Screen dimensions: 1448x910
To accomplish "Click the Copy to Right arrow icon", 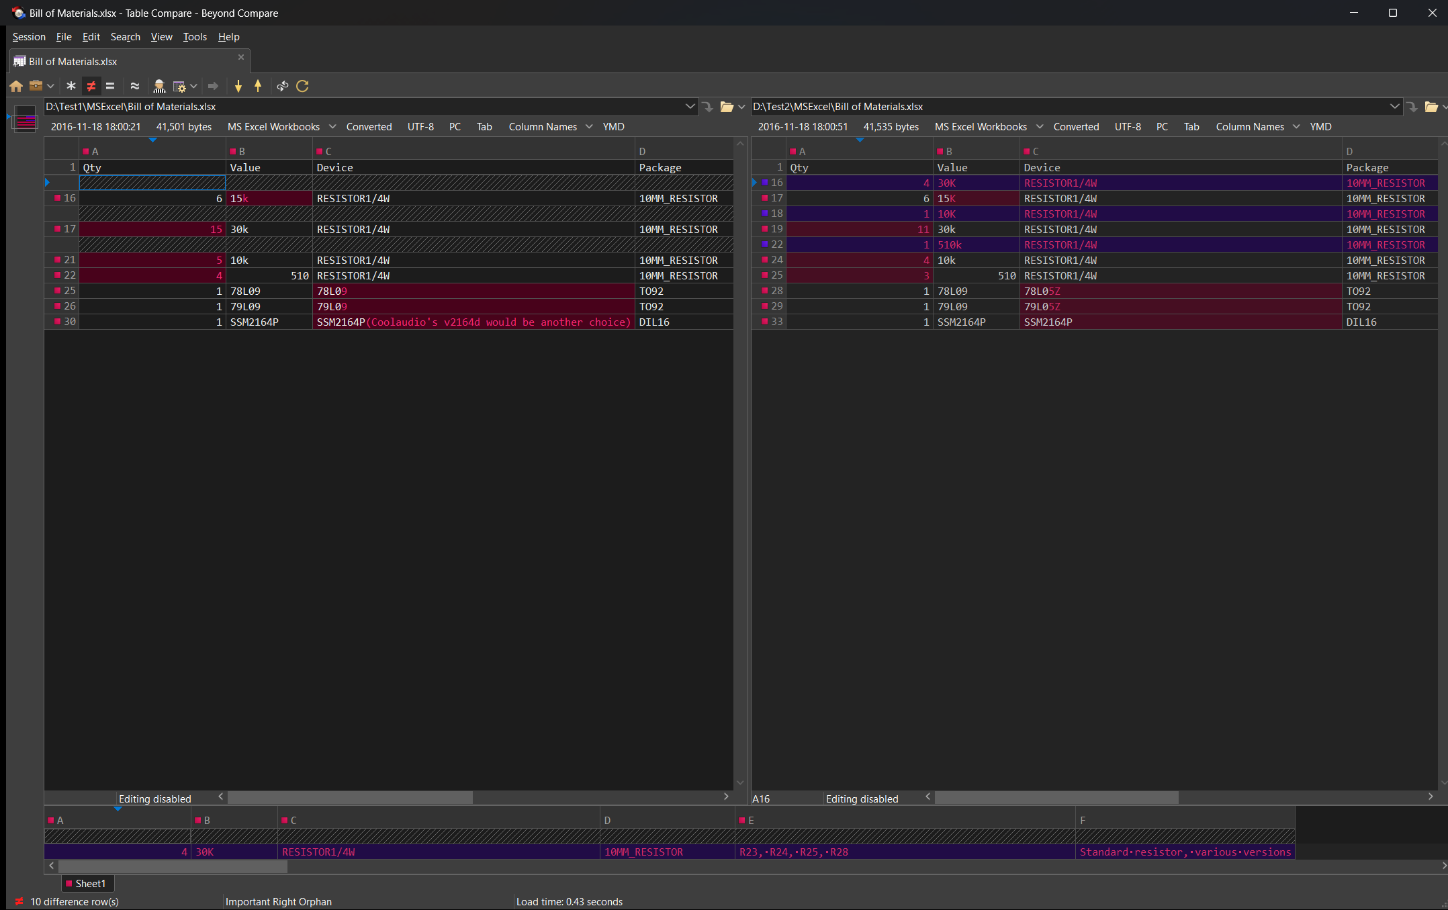I will click(x=213, y=86).
